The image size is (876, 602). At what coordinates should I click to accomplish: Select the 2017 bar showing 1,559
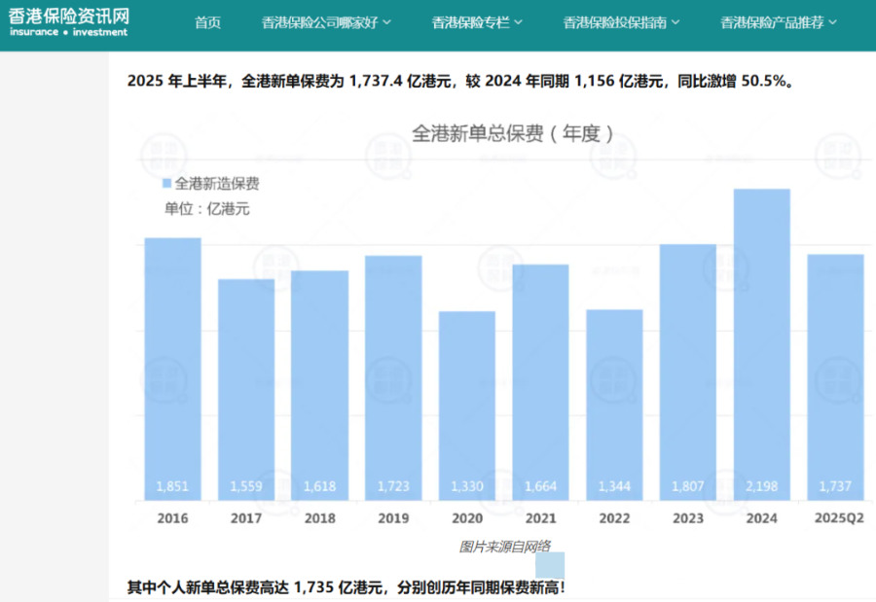pyautogui.click(x=245, y=389)
